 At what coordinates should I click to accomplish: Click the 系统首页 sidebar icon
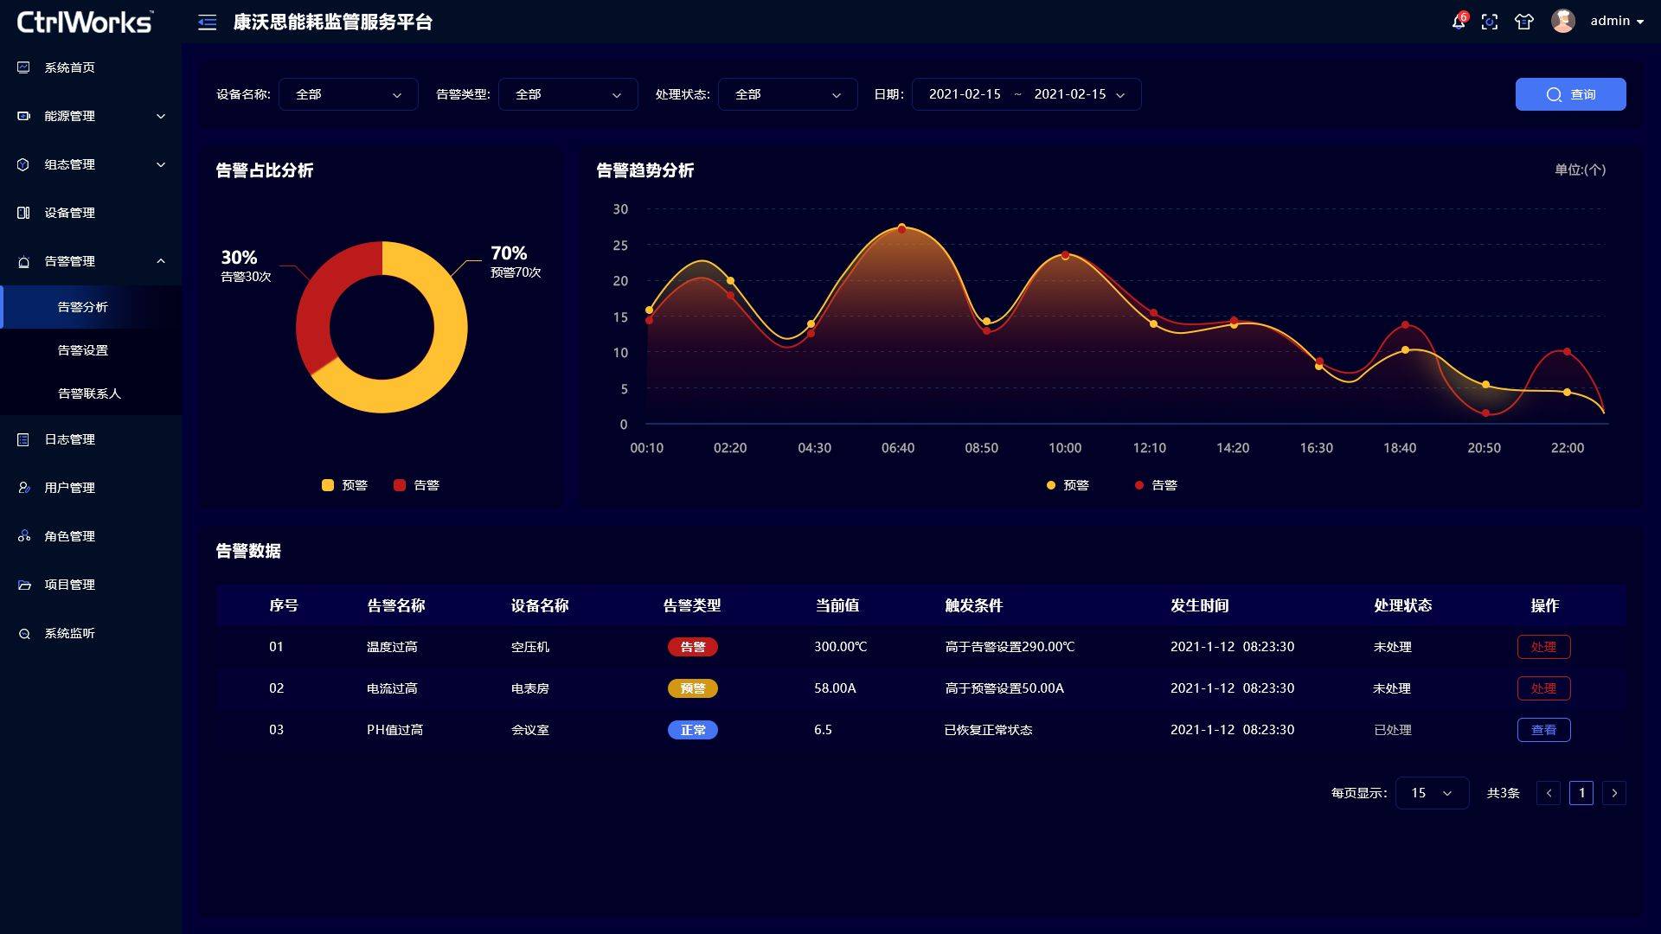pyautogui.click(x=23, y=67)
